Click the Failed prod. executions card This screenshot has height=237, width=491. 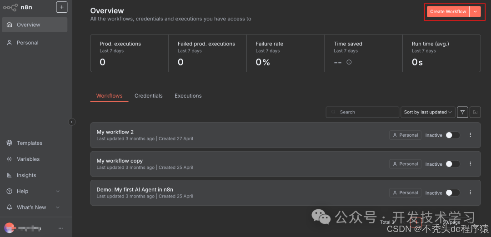coord(208,53)
